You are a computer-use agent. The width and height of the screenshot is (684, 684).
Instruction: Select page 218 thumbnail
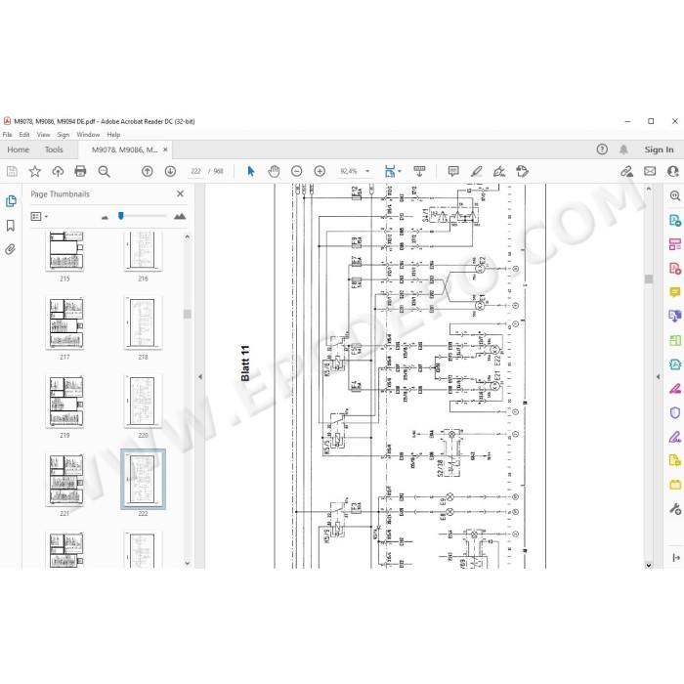(143, 323)
